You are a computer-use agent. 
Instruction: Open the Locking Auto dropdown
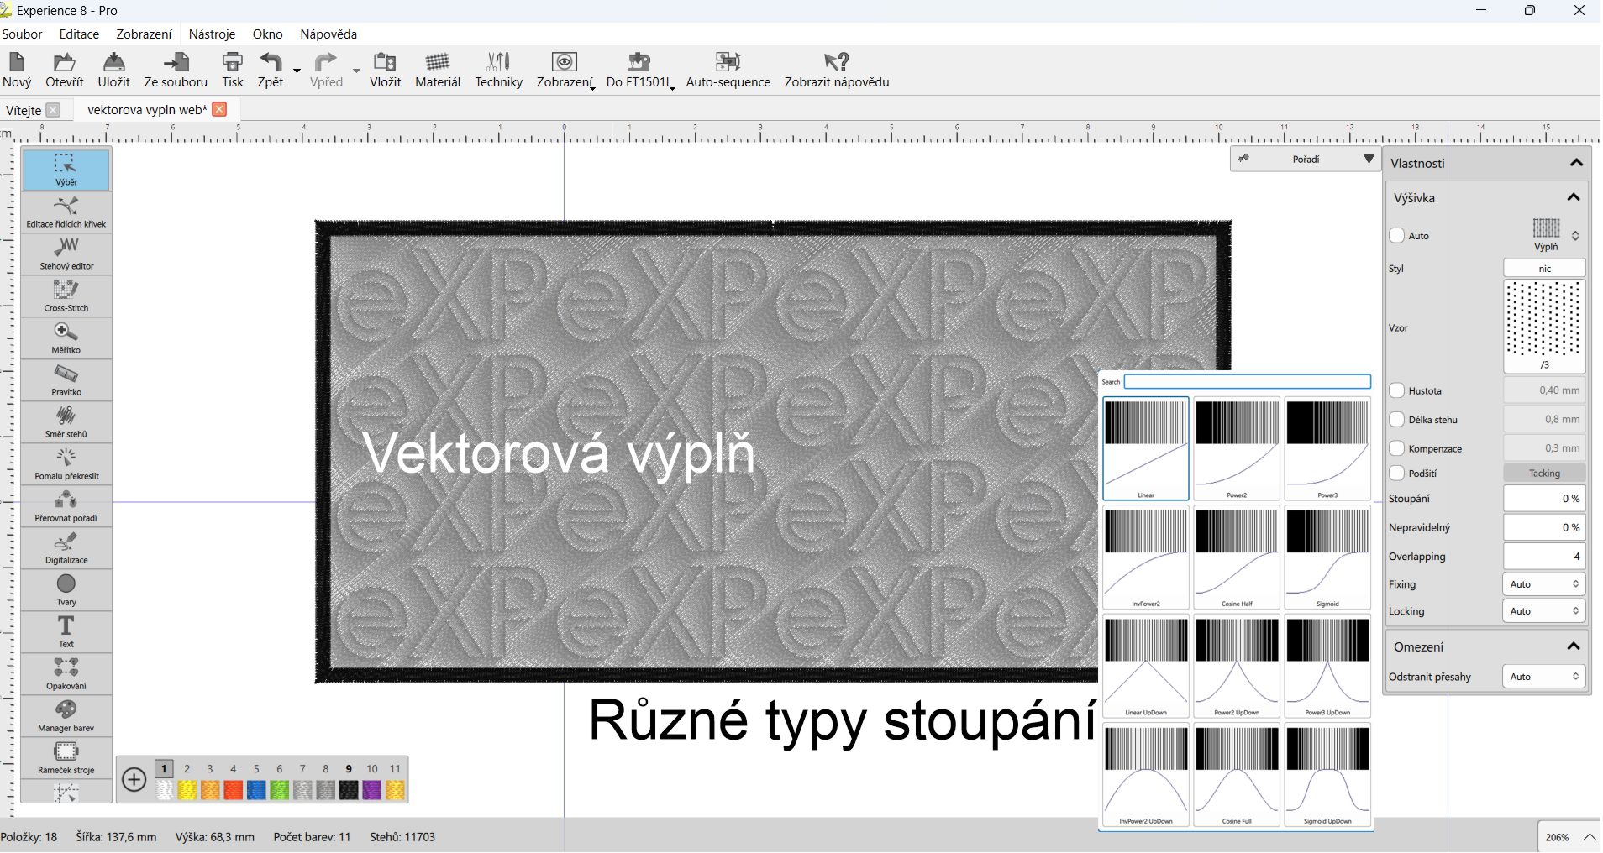tap(1543, 611)
